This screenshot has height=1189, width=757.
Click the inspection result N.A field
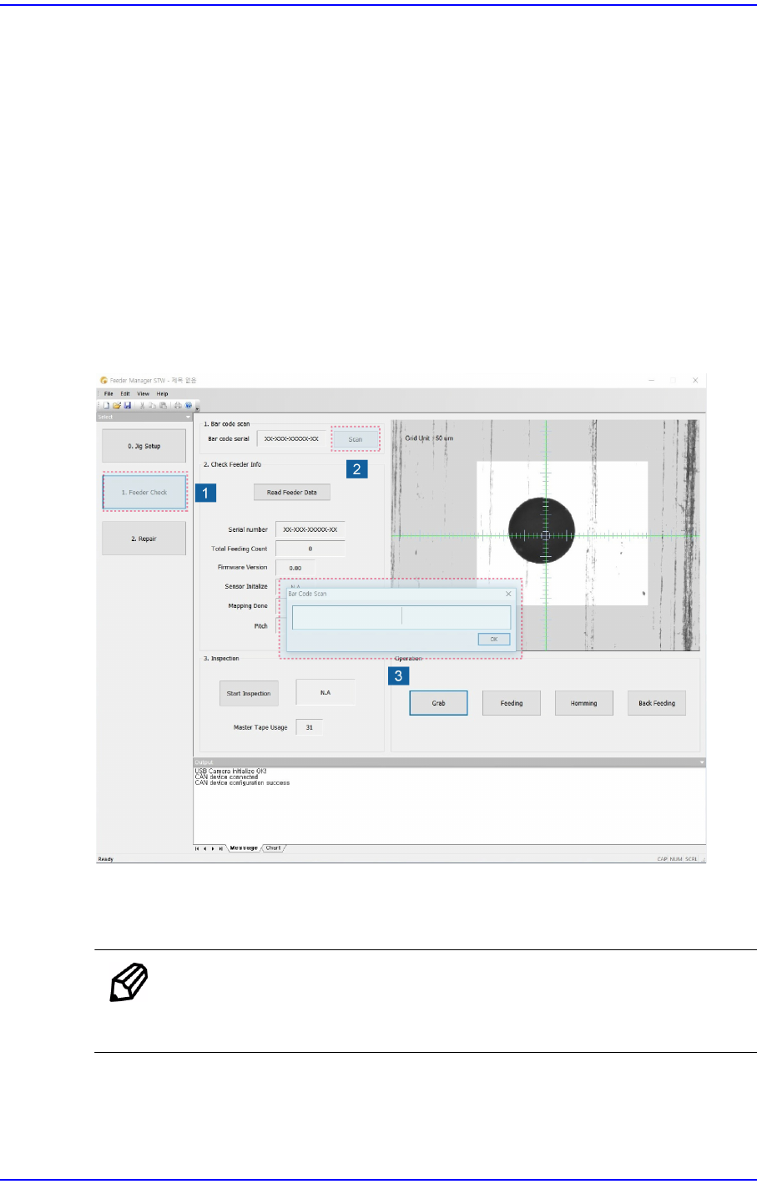pos(326,692)
